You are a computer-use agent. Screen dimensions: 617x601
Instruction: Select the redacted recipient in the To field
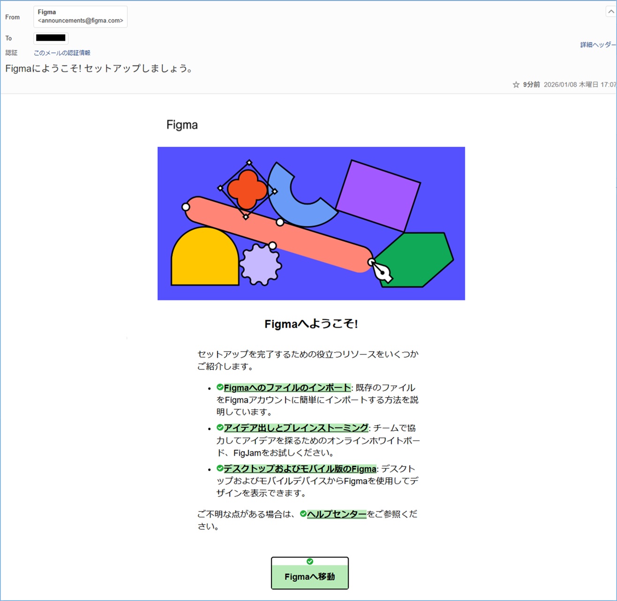tap(51, 38)
